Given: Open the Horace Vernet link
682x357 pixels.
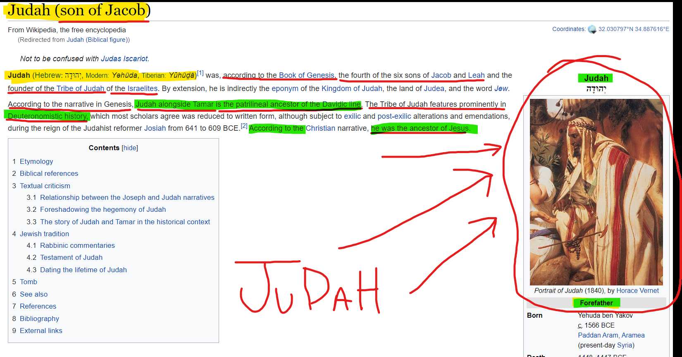Looking at the screenshot, I should (637, 290).
